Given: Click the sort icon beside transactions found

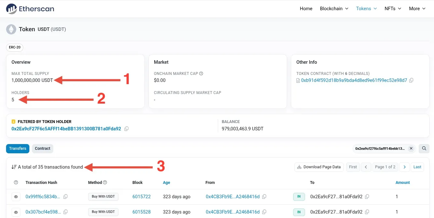Looking at the screenshot, I should coord(14,167).
